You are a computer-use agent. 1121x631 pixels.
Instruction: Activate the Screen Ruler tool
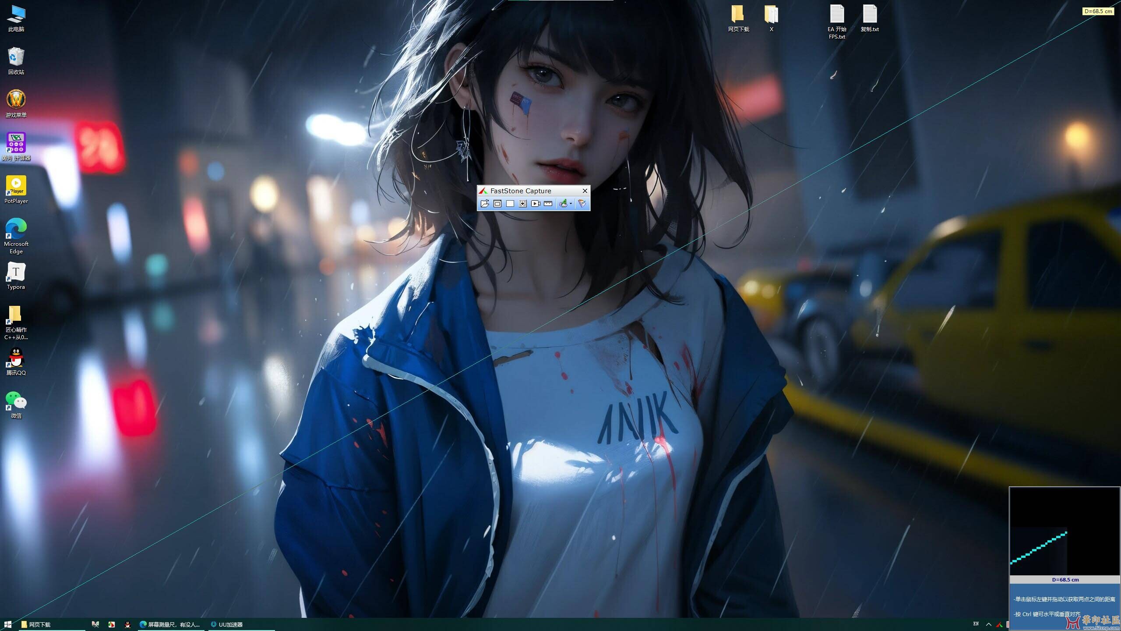click(548, 203)
